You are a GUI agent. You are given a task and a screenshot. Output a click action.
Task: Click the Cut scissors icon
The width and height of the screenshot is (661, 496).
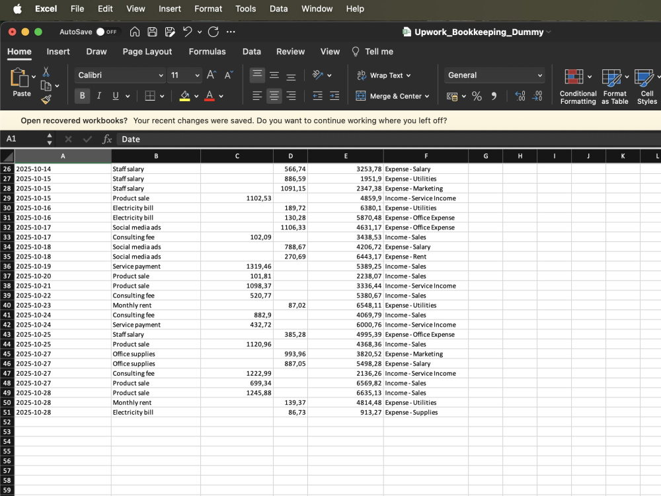46,71
